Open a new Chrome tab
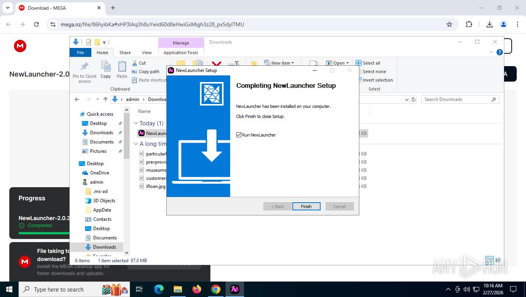This screenshot has height=297, width=526. 113,8
